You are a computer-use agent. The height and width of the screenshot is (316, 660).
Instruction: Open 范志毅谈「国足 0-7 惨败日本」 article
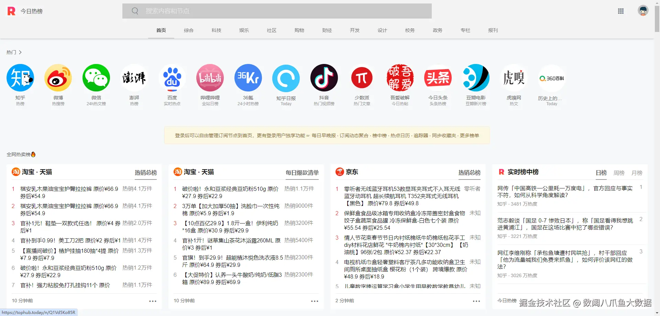[565, 224]
